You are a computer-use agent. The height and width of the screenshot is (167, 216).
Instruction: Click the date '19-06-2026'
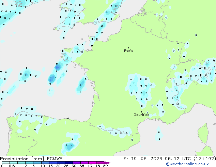(146, 159)
